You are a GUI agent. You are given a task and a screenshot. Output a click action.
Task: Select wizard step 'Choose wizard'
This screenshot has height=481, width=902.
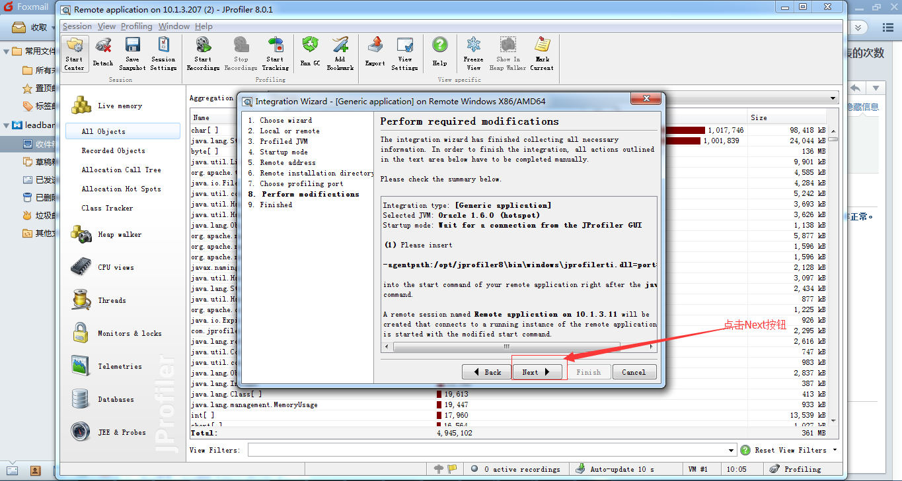[x=280, y=120]
